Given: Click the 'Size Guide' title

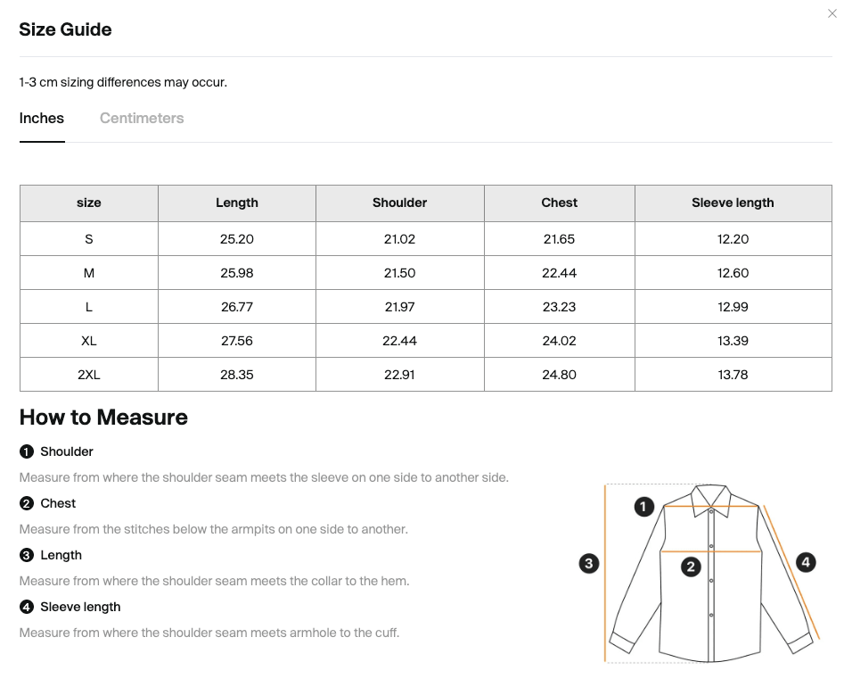Looking at the screenshot, I should point(66,29).
